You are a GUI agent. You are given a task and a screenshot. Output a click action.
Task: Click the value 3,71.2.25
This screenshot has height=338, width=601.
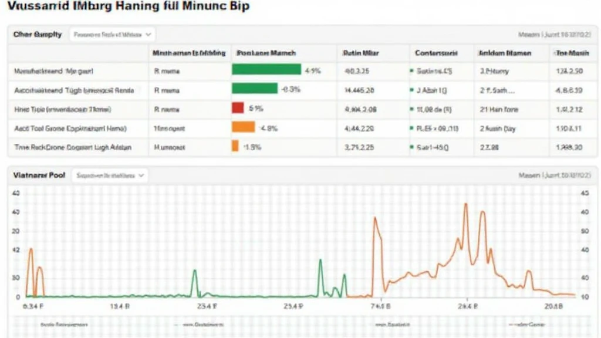pos(359,147)
